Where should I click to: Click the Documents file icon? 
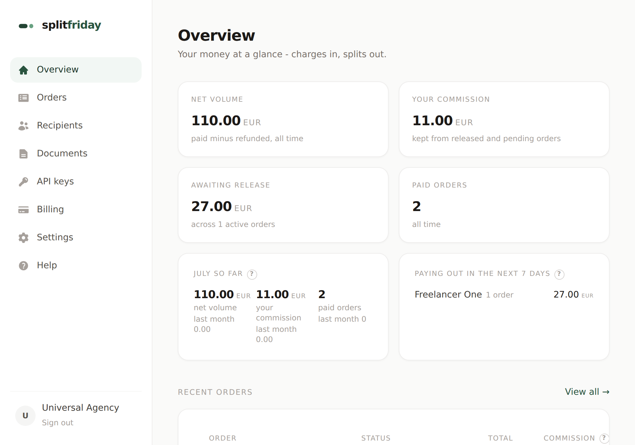[x=23, y=154]
